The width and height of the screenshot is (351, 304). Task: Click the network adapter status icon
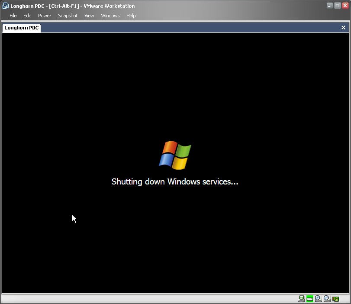click(336, 299)
